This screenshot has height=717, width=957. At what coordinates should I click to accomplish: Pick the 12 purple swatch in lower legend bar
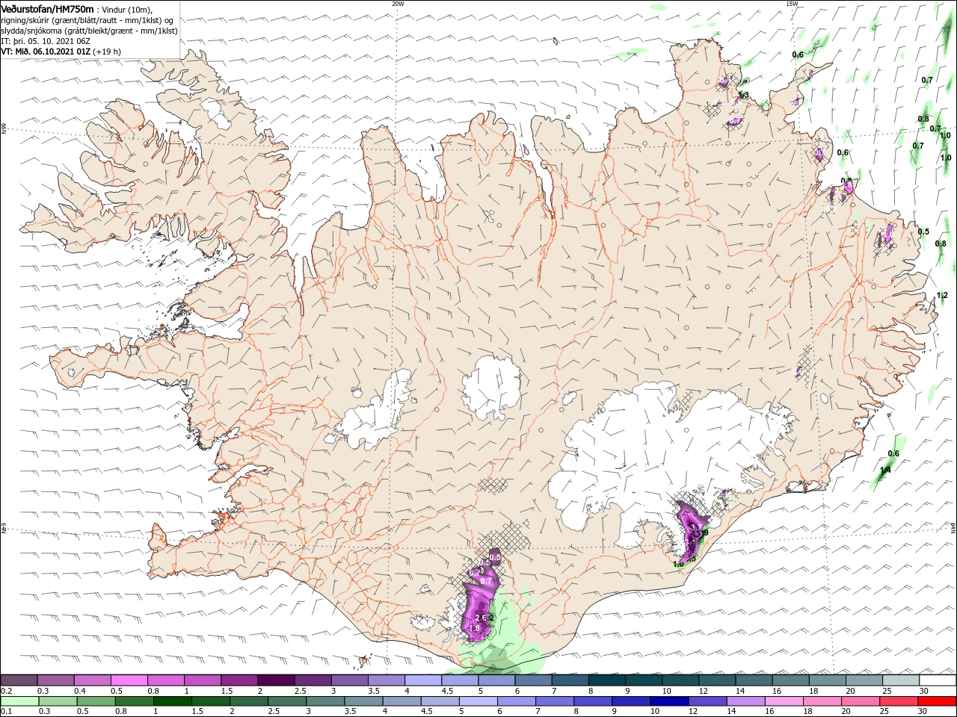click(707, 701)
